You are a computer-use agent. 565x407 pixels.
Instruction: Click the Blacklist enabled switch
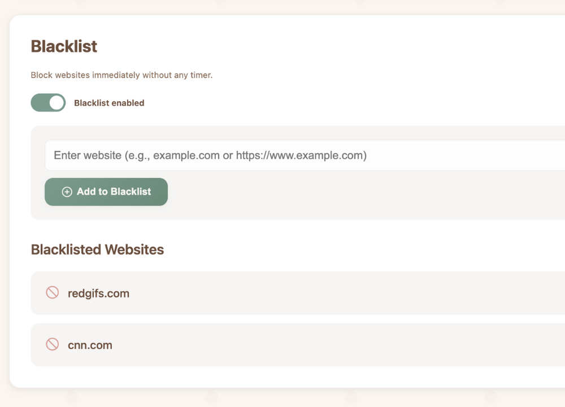click(x=48, y=102)
